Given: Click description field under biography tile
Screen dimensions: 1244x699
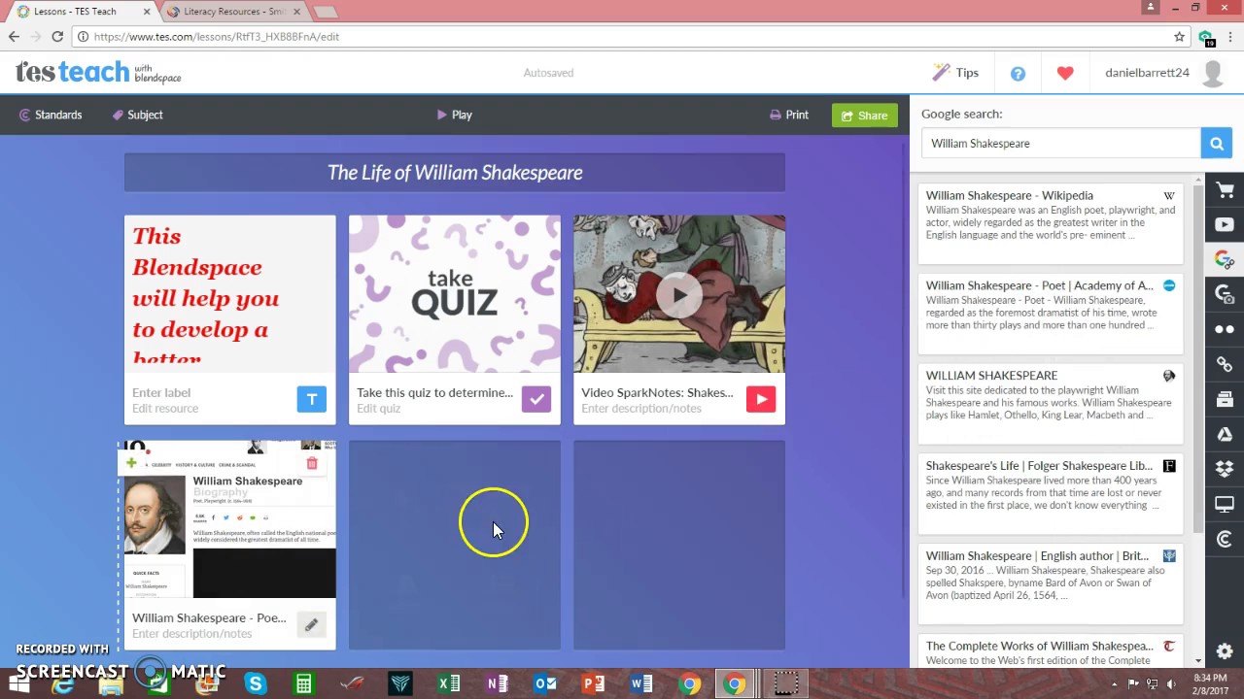Looking at the screenshot, I should [192, 634].
